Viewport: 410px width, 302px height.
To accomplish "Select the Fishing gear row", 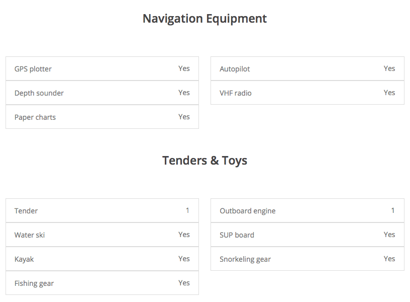I will point(102,283).
